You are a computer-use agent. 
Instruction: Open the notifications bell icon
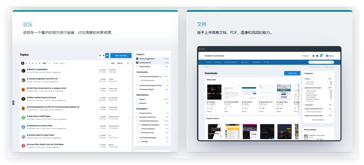[x=313, y=56]
